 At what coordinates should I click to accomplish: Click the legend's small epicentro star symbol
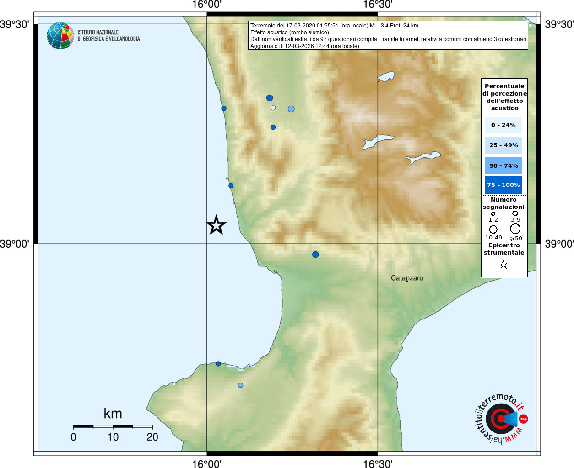[x=504, y=264]
